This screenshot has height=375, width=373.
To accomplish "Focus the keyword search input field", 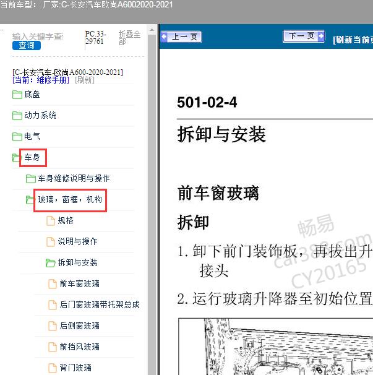I will coord(38,37).
